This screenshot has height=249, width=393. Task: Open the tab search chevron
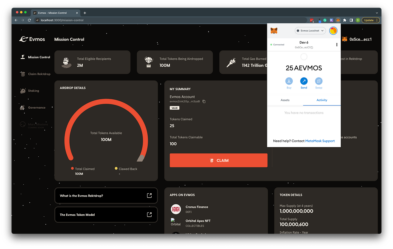tap(377, 13)
